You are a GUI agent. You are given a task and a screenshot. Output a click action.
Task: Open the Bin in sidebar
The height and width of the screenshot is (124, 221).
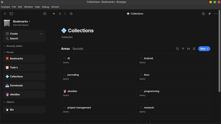tap(24, 110)
